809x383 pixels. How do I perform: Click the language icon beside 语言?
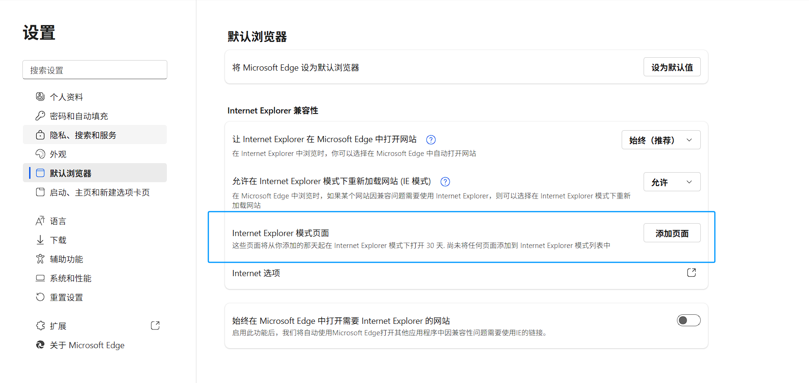[x=40, y=221]
